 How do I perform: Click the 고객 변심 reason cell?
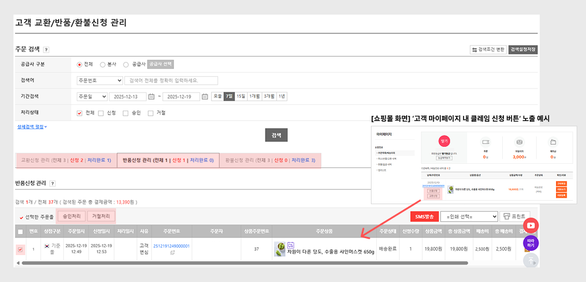[x=143, y=249]
